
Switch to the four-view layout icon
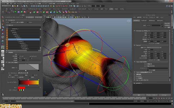coord(3,55)
